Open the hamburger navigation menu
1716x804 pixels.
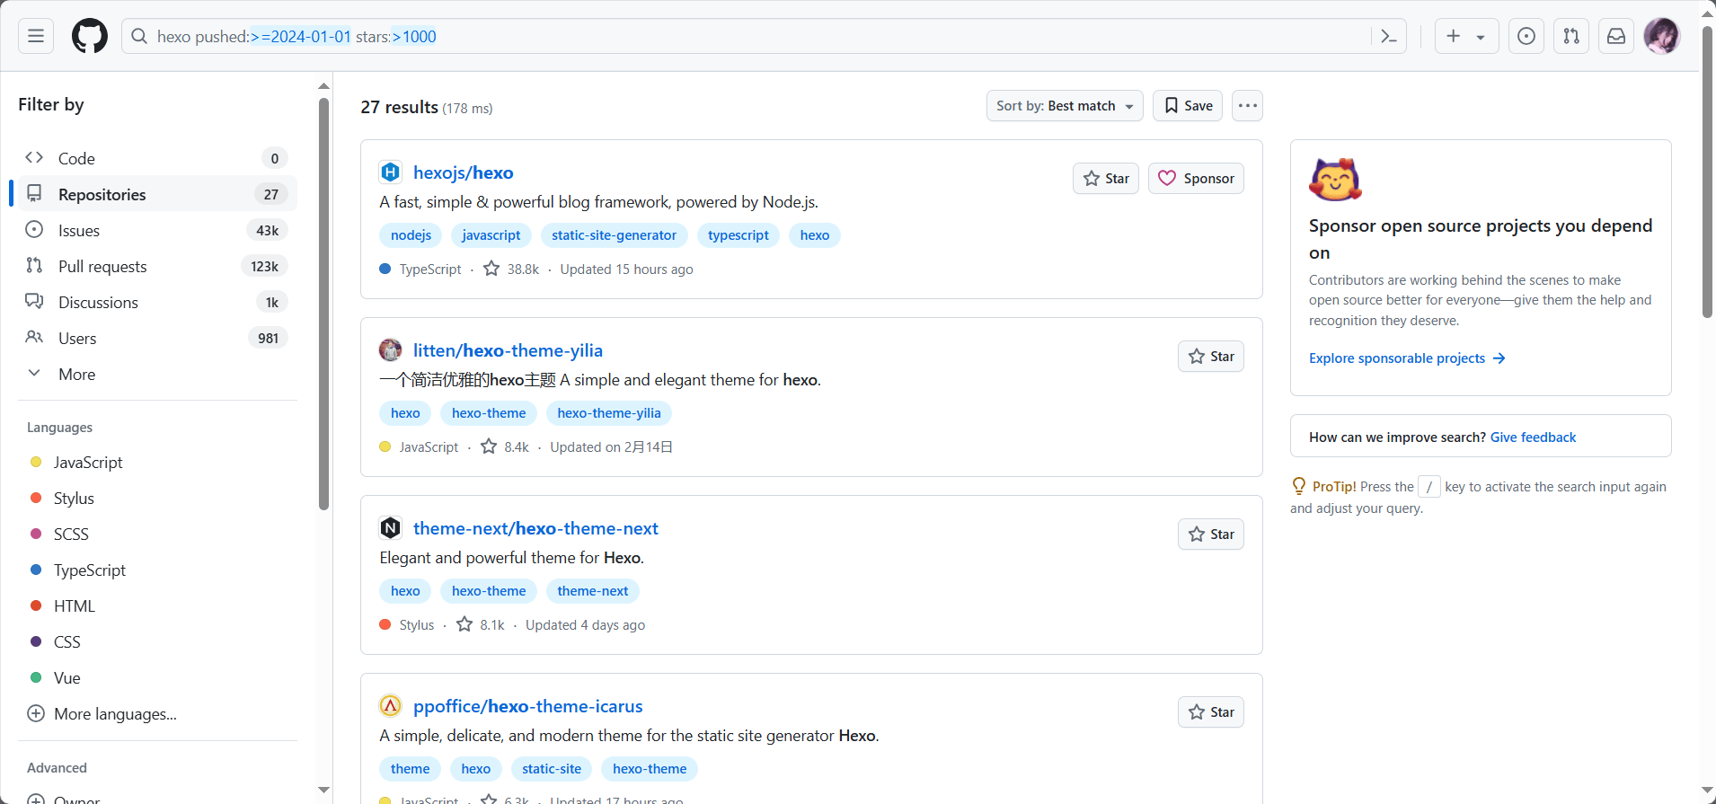tap(36, 36)
